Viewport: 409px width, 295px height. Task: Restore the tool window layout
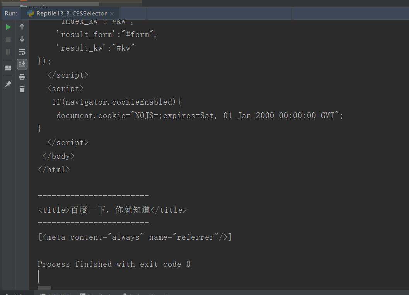[x=8, y=68]
